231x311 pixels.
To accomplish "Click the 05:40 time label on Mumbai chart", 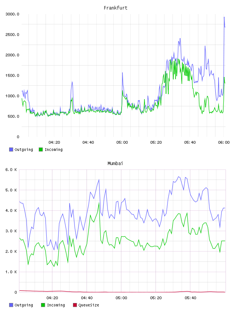I will coord(190,298).
